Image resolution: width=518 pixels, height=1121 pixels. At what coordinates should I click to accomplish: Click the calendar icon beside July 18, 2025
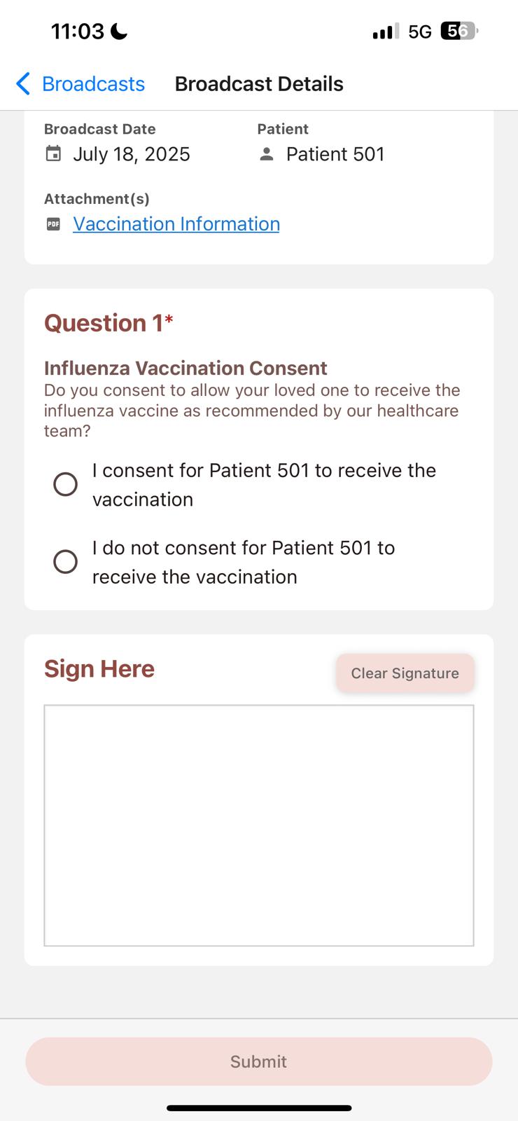pyautogui.click(x=53, y=153)
